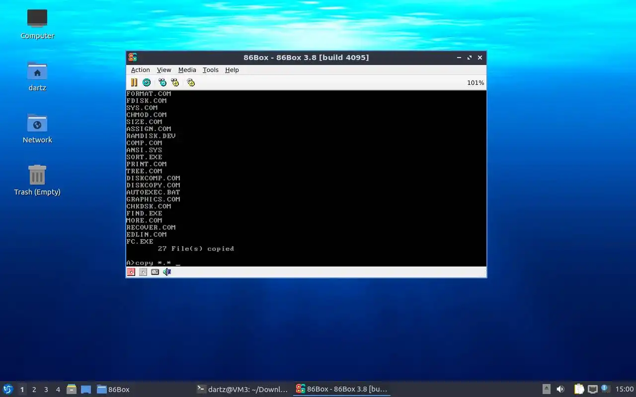Click the blue Ctrl+Alt+Del toolbar icon
636x397 pixels.
coord(162,82)
